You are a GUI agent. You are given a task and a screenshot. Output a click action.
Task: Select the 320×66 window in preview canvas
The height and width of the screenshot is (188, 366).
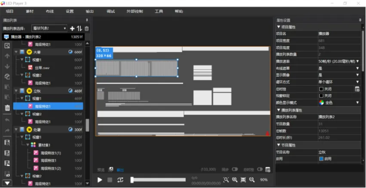click(136, 68)
